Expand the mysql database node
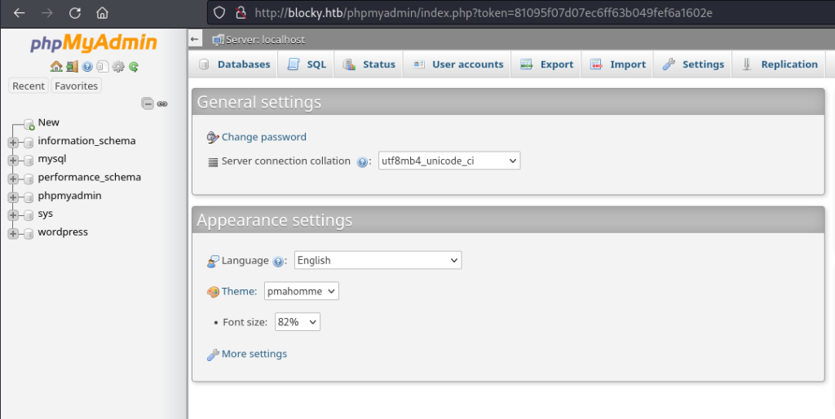 [13, 161]
